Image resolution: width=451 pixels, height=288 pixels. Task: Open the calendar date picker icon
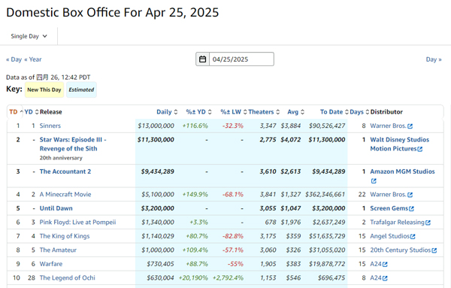pos(202,59)
